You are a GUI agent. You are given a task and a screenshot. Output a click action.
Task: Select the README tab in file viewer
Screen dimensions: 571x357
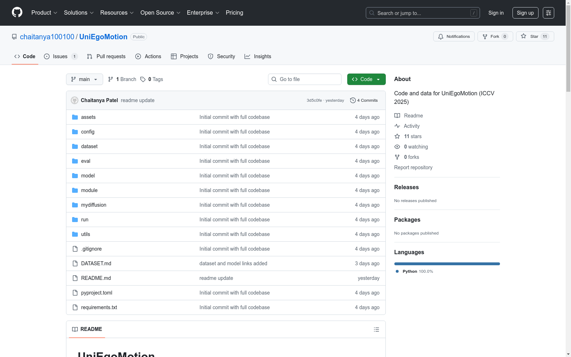point(87,329)
